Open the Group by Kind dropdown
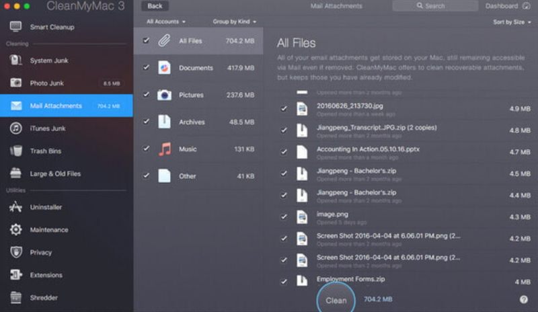The image size is (538, 312). (x=234, y=22)
